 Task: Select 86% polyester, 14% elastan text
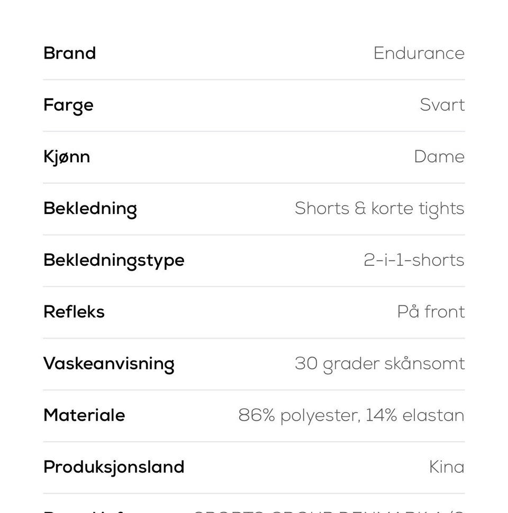point(351,416)
